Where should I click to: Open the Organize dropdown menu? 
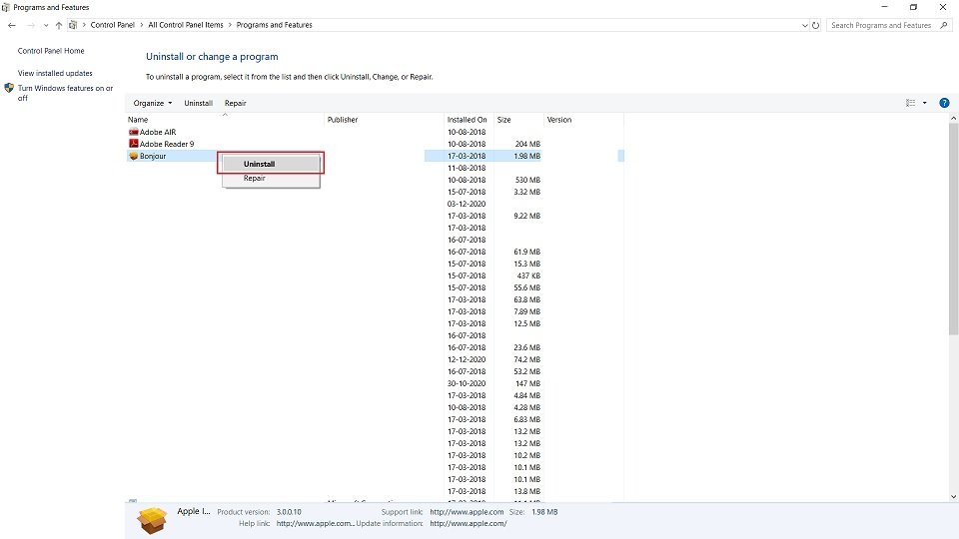(x=152, y=103)
